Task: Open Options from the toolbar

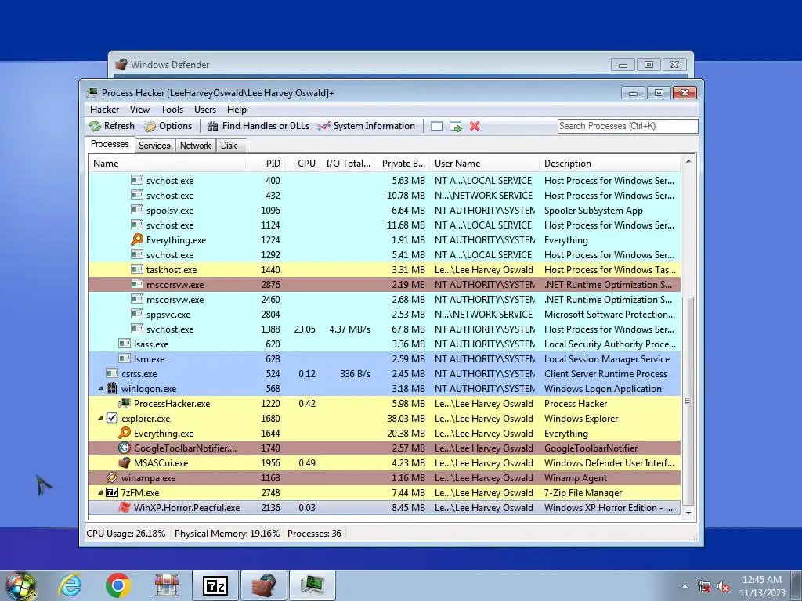Action: pos(168,126)
